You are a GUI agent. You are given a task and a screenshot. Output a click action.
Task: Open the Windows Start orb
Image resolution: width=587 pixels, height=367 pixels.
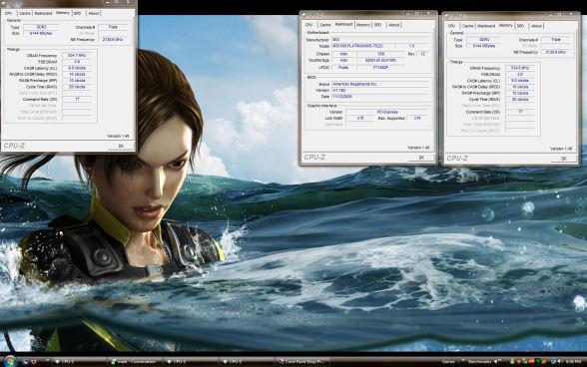click(10, 361)
